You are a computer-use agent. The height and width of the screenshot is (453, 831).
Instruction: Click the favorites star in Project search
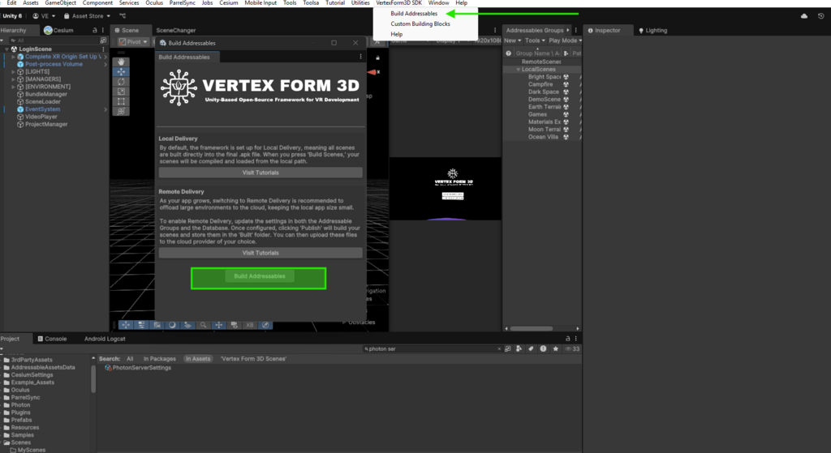pyautogui.click(x=555, y=349)
